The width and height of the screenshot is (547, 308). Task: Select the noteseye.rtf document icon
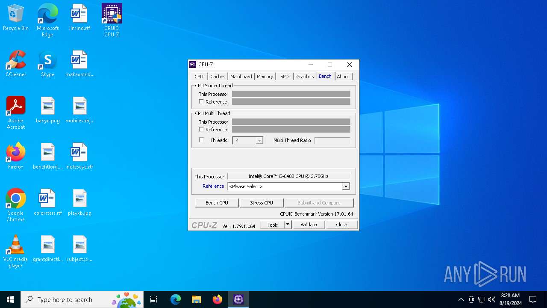tap(79, 156)
